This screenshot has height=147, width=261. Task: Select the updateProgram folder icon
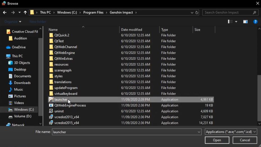click(51, 88)
